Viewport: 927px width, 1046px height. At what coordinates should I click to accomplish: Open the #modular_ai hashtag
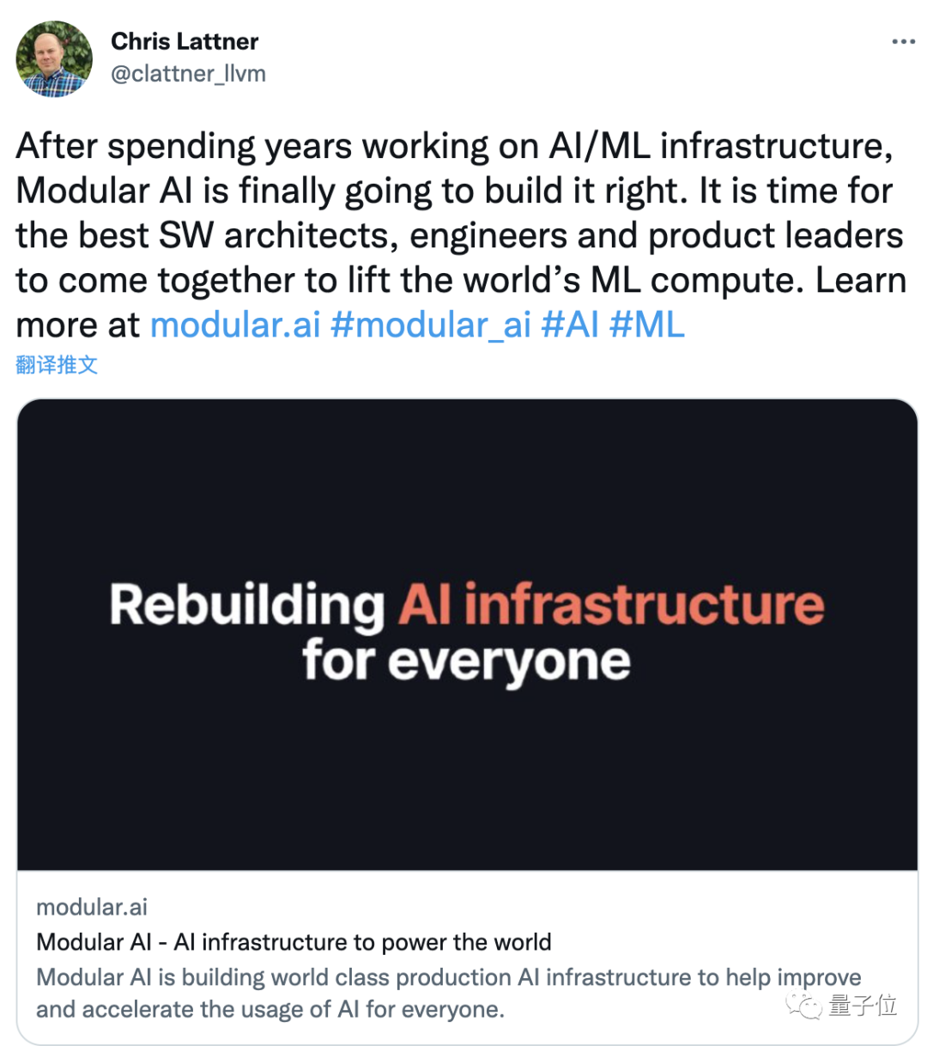[x=431, y=325]
